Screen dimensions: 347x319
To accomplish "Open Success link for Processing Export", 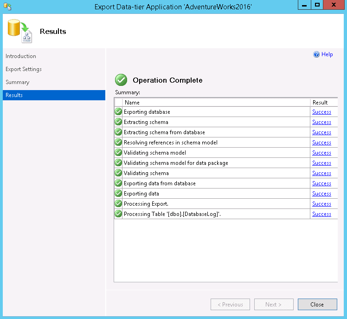I will pos(321,204).
